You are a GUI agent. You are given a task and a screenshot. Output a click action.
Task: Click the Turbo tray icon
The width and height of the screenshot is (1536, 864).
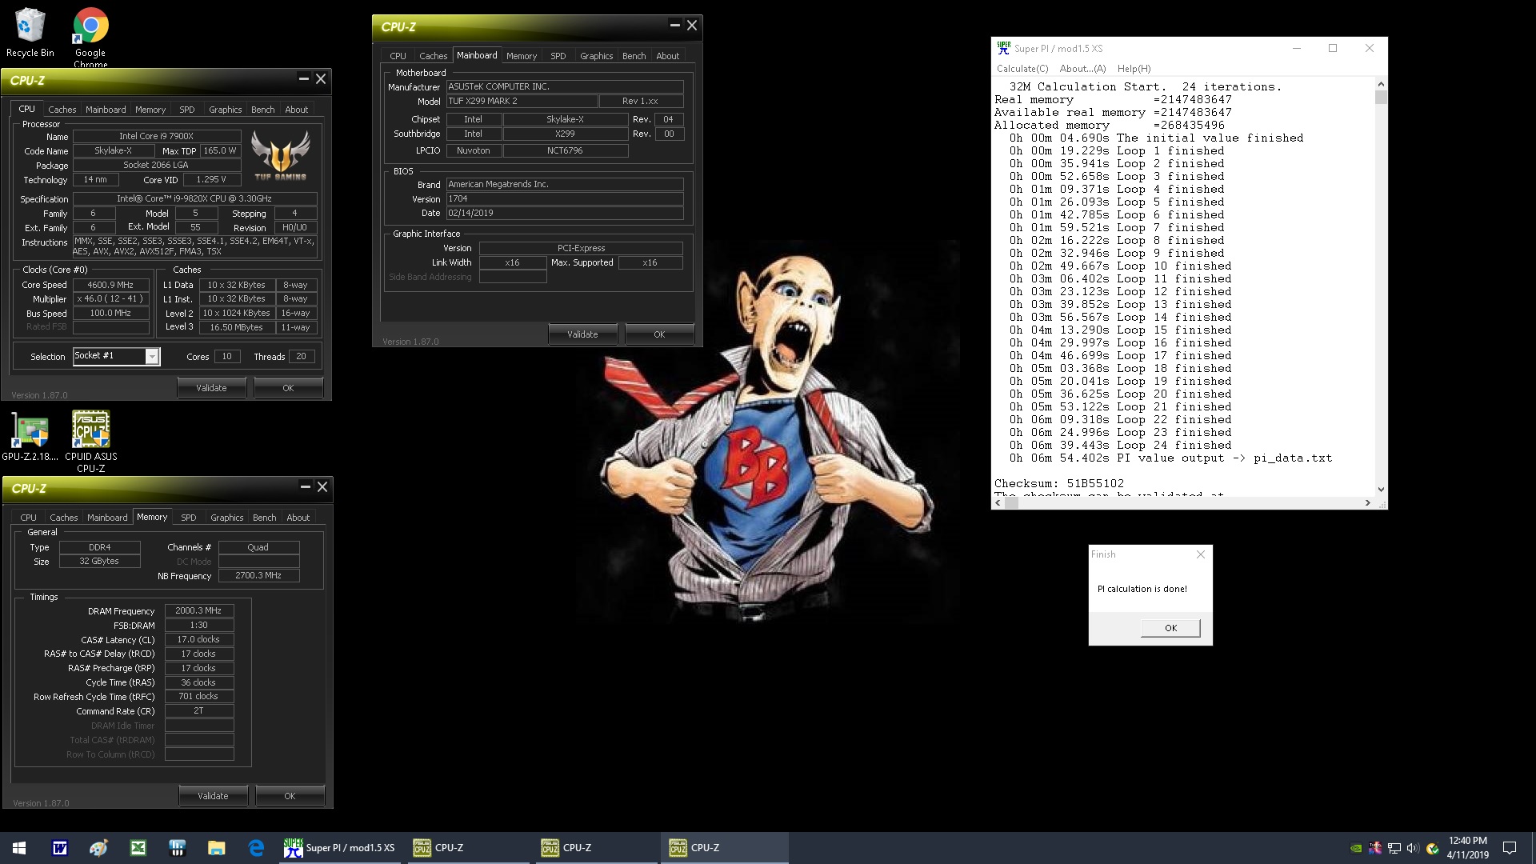1375,848
